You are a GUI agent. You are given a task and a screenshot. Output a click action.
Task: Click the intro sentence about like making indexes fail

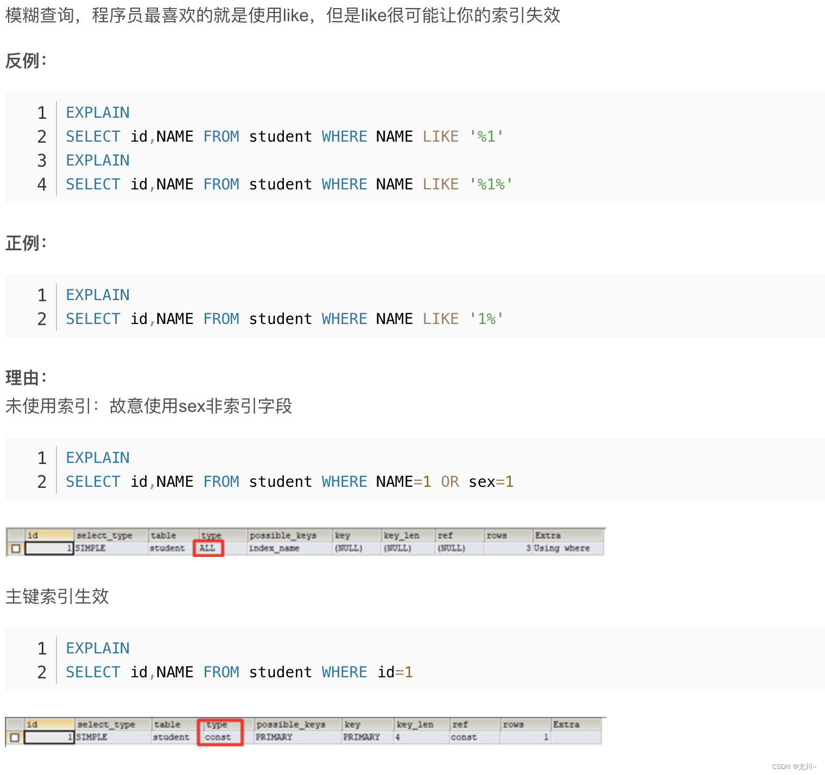283,15
